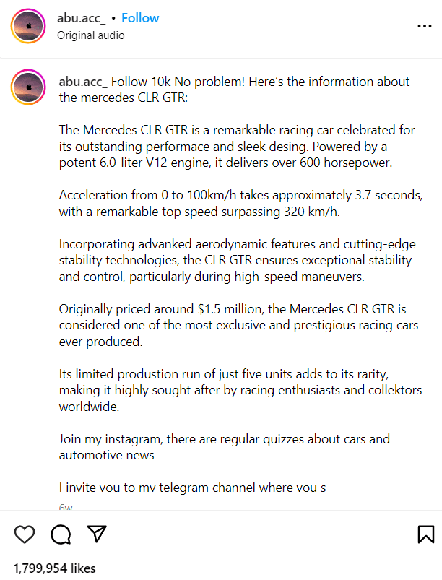Open the three-dot more options menu

(425, 26)
